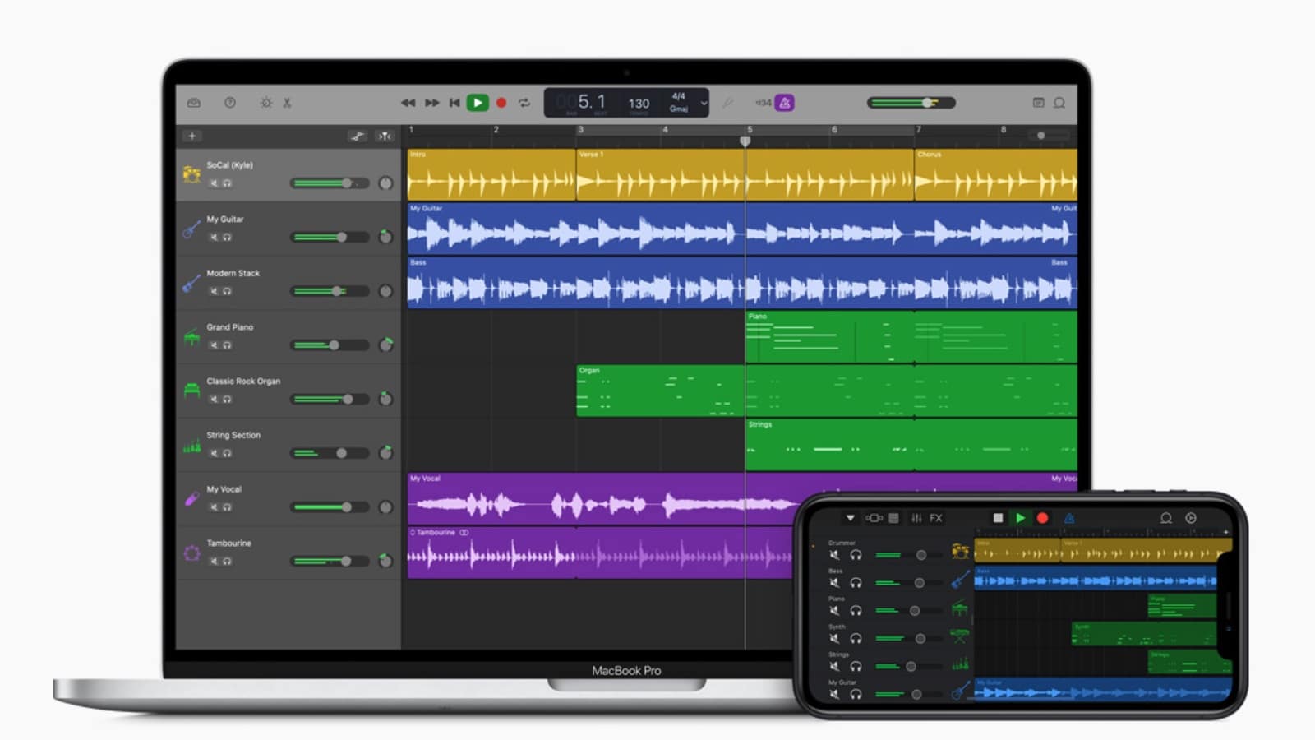The width and height of the screenshot is (1315, 740).
Task: Start playback with the green play button
Action: pyautogui.click(x=478, y=102)
